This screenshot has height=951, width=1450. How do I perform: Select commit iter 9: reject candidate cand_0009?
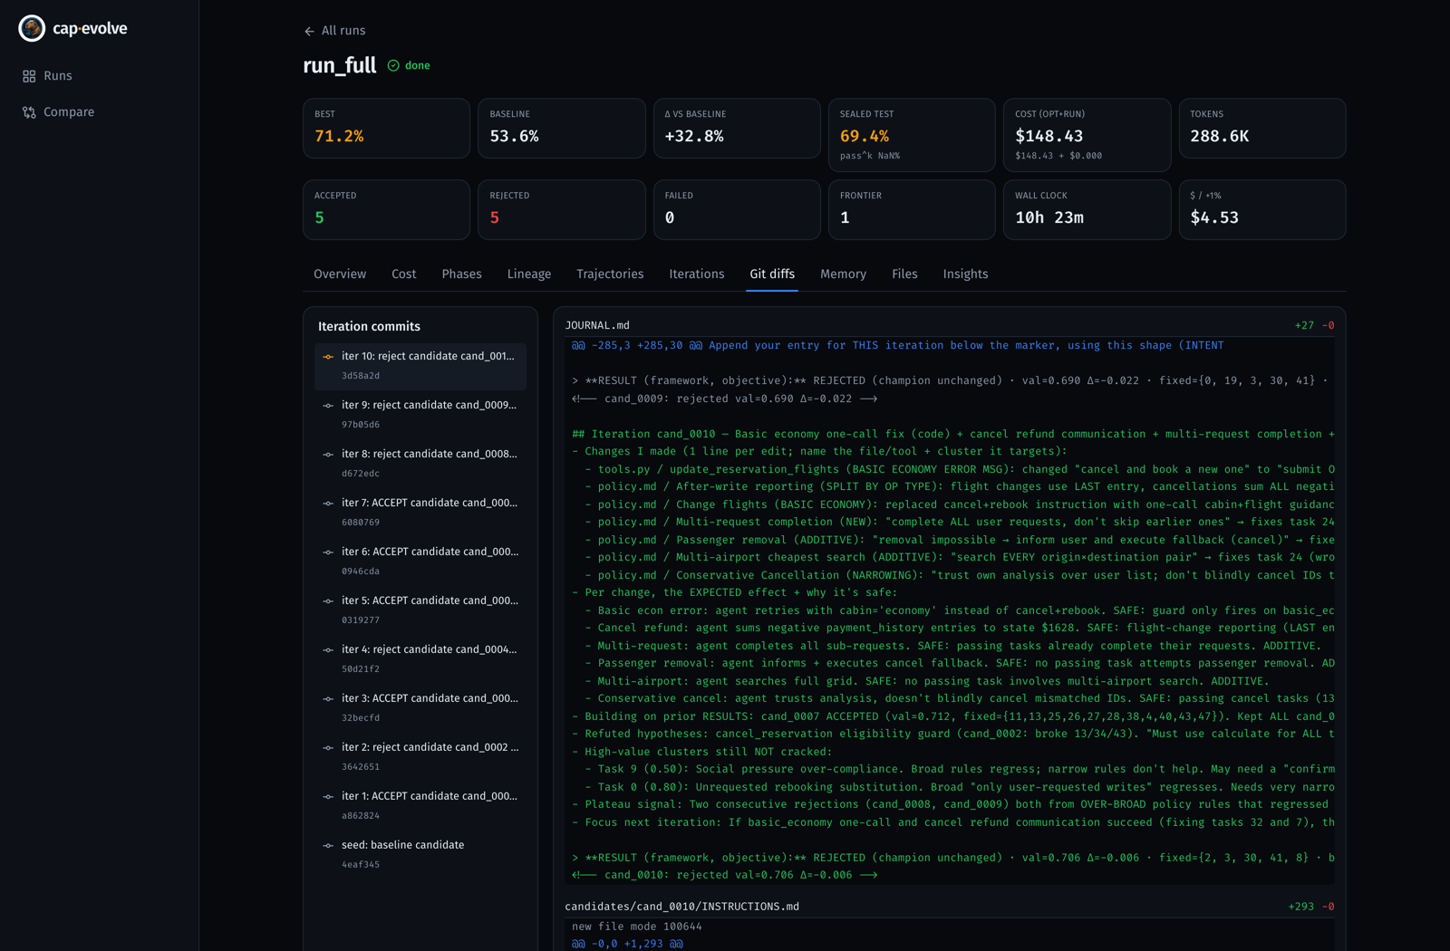(x=420, y=415)
